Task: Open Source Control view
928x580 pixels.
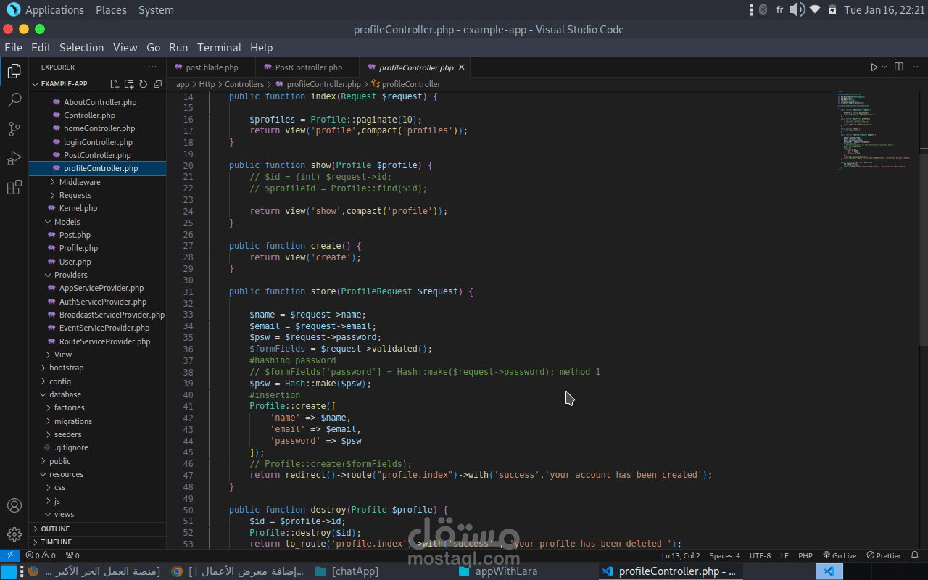Action: click(14, 129)
